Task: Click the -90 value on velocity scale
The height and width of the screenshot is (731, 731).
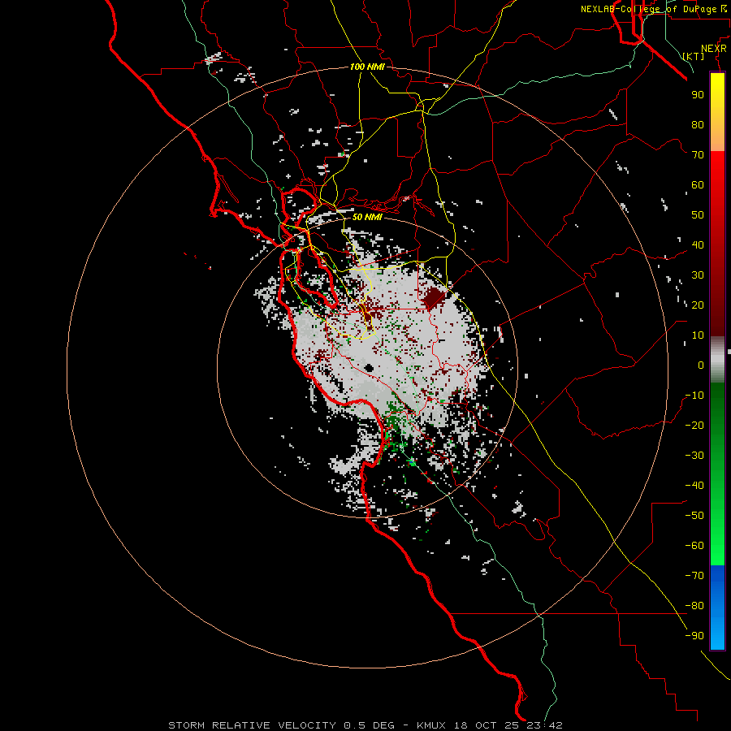Action: coord(694,636)
